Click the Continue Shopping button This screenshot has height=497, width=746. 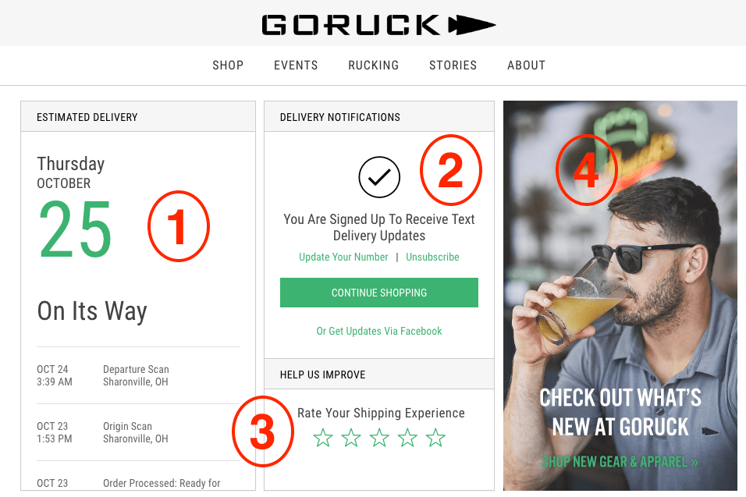pos(379,293)
